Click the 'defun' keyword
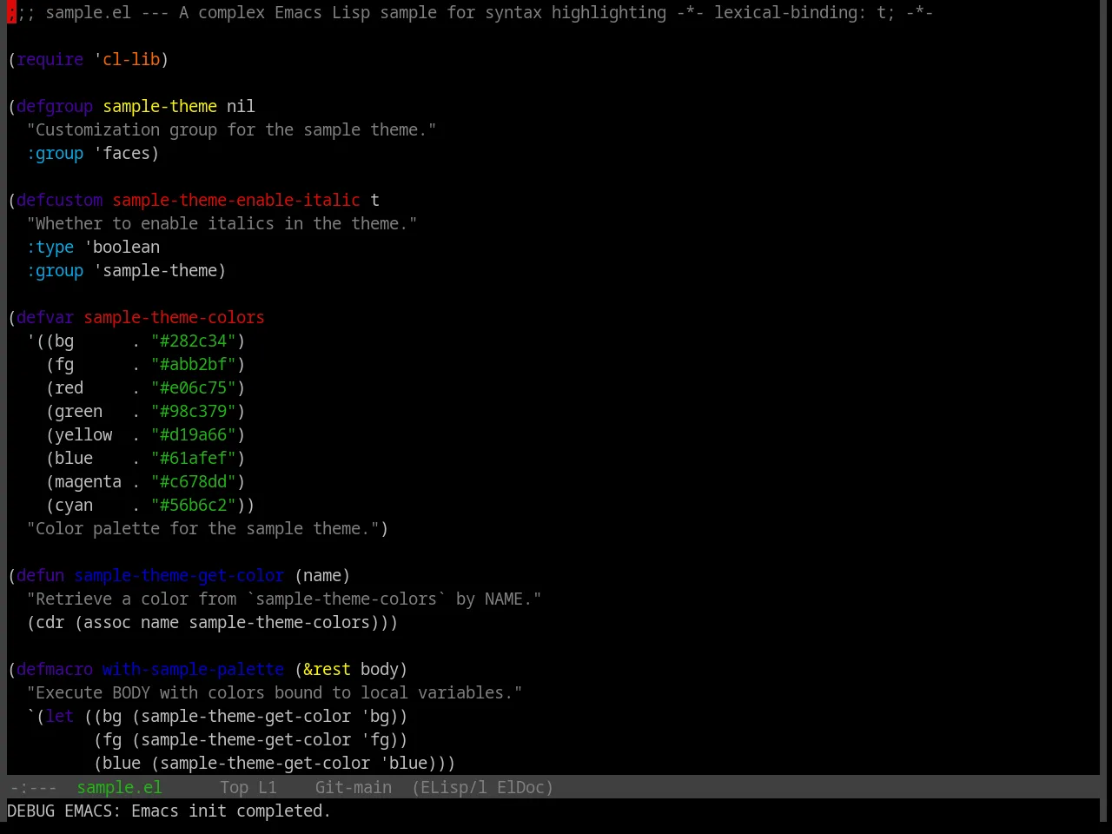1112x834 pixels. tap(41, 575)
